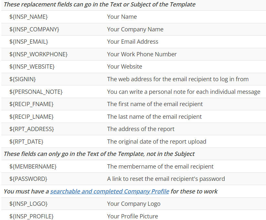The image size is (266, 220).
Task: Click the ${SIGNIN} replacement field
Action: [23, 79]
